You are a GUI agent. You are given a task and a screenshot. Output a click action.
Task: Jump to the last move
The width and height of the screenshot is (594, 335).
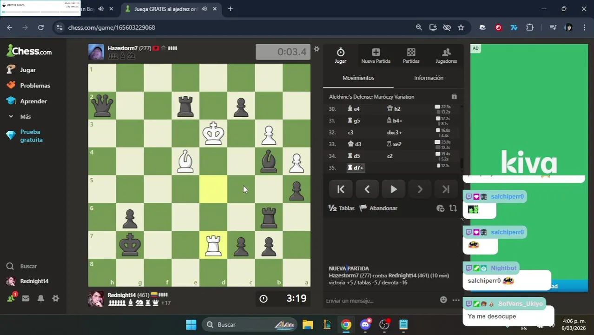click(446, 189)
